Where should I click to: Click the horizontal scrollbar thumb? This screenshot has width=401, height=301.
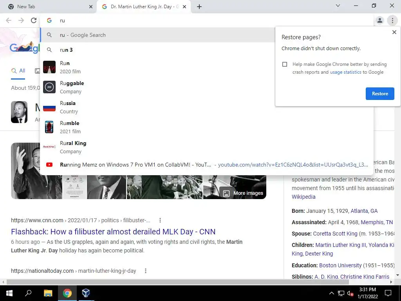pos(178,282)
